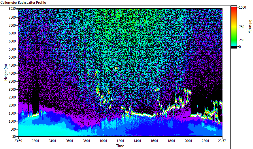The image size is (253, 149).
Task: Click the 02:01 time tick label
Action: point(35,141)
